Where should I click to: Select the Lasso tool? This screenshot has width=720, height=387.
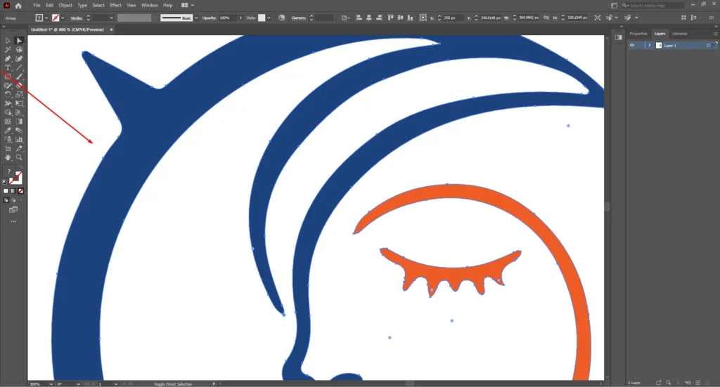tap(19, 50)
